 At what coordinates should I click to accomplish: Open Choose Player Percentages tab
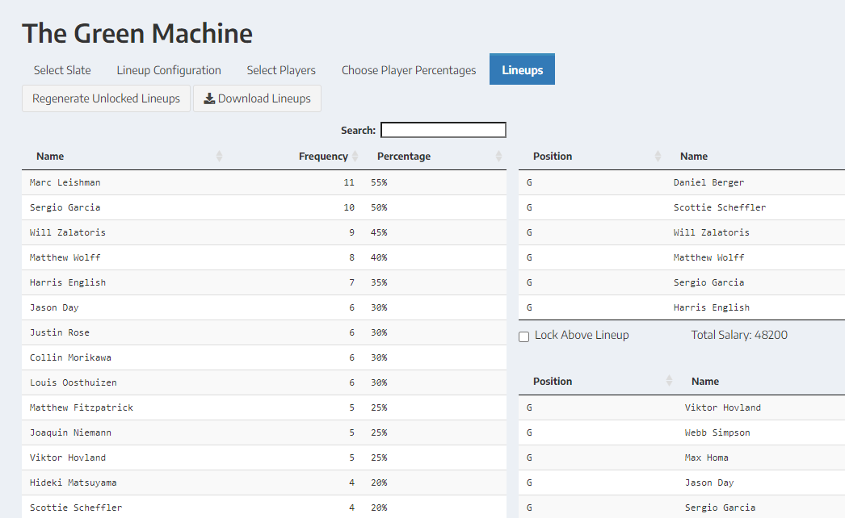(409, 70)
